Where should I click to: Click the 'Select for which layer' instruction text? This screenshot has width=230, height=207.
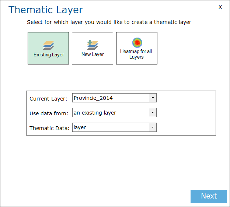[109, 22]
